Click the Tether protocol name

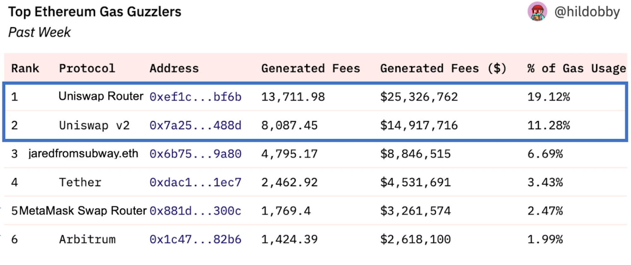click(x=80, y=182)
